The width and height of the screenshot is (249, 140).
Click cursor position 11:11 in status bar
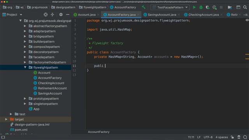pos(191,137)
